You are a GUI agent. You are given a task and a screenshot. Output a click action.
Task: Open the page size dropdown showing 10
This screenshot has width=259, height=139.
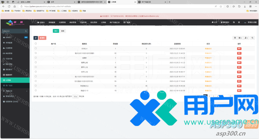click(x=76, y=96)
